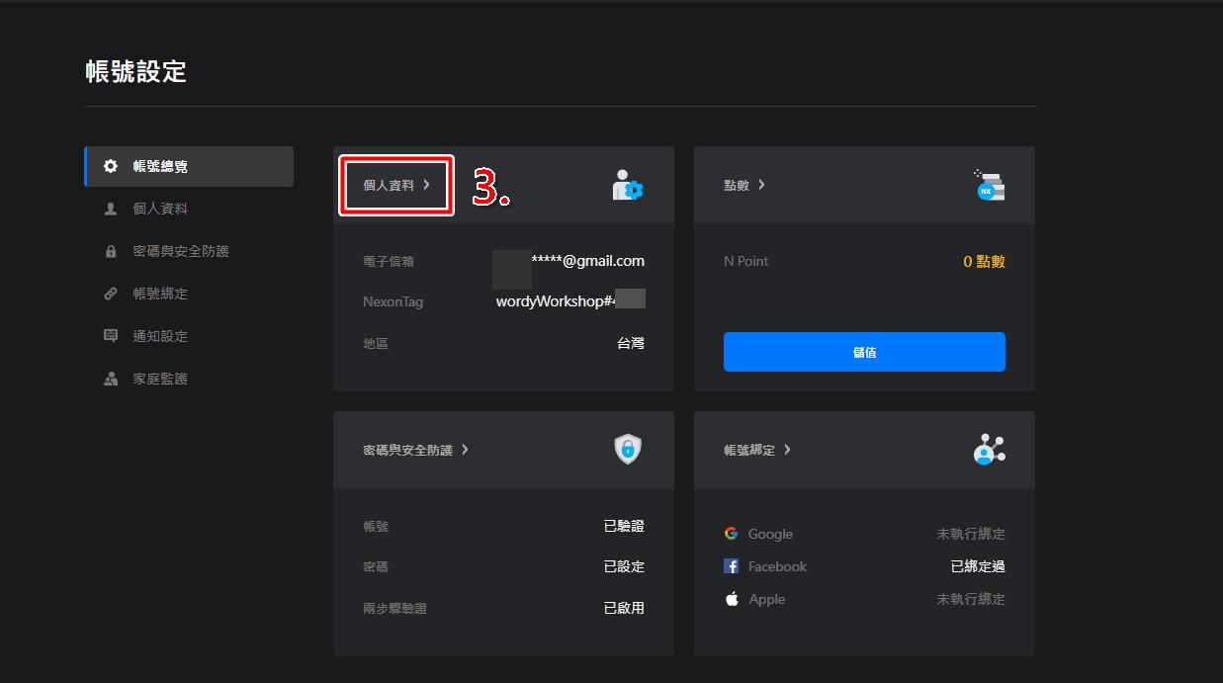The width and height of the screenshot is (1223, 683).
Task: Select the speech-bubble icon for 通知設定
Action: pyautogui.click(x=112, y=335)
